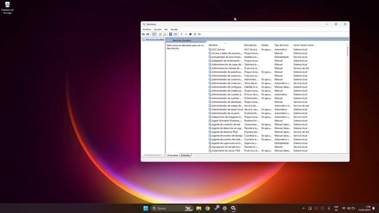Launch Chrome from the taskbar

(x=207, y=208)
